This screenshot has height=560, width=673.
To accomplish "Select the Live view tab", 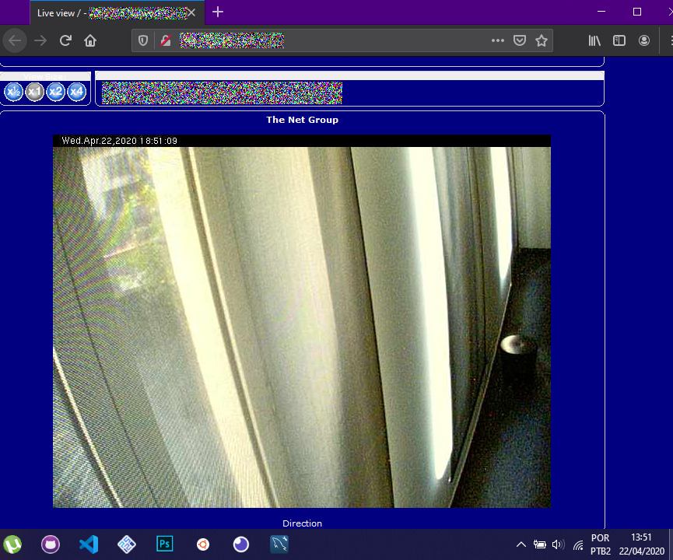I will click(x=109, y=12).
